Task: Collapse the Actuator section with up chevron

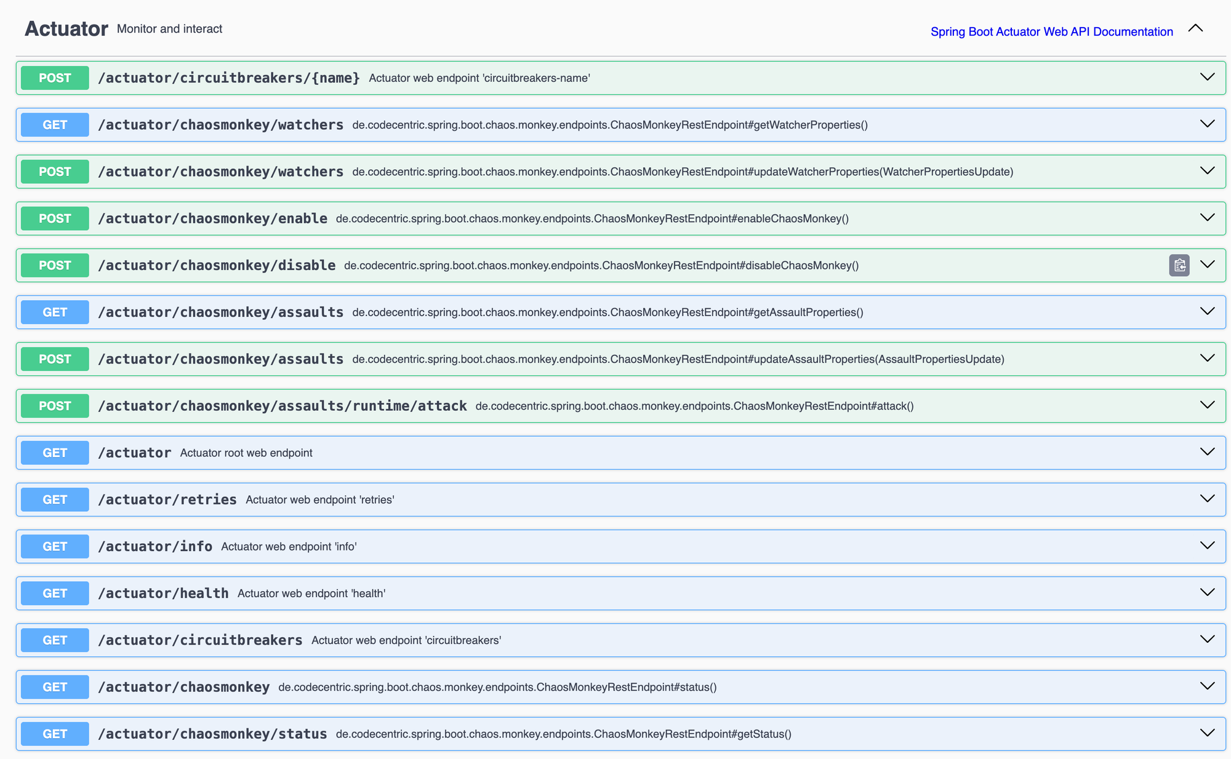Action: 1195,28
